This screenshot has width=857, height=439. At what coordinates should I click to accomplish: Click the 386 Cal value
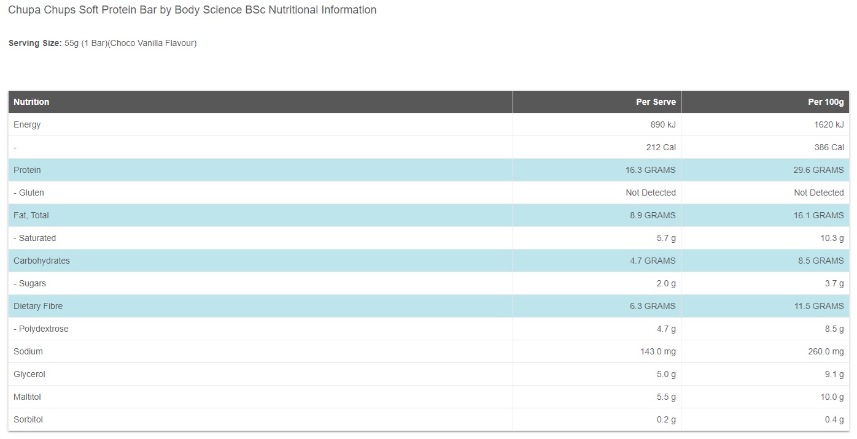(829, 147)
